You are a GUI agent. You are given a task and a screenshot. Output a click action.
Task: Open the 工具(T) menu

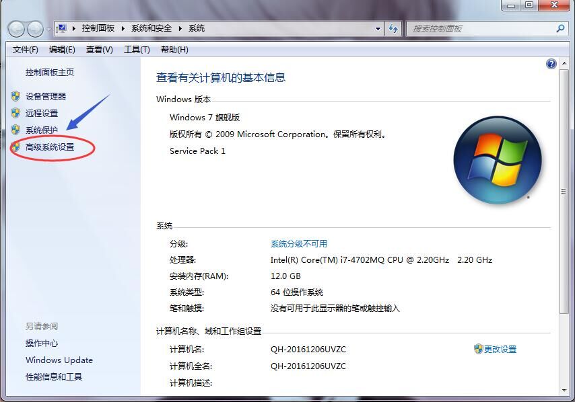click(x=137, y=50)
